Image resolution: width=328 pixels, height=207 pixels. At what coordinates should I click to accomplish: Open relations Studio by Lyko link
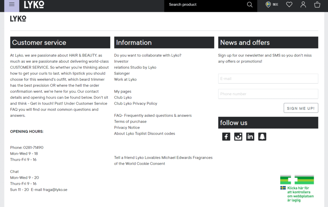(135, 67)
